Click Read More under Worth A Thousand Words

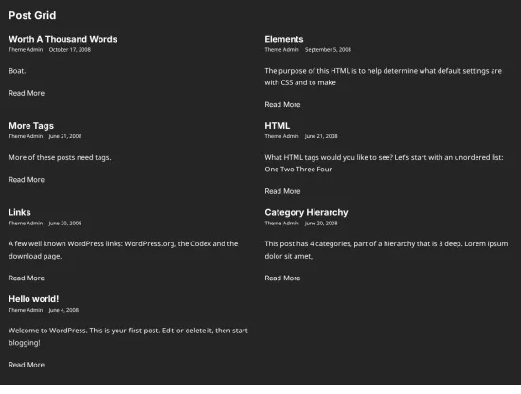[27, 93]
